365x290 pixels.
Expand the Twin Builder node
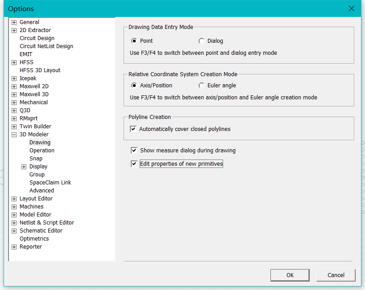[14, 127]
